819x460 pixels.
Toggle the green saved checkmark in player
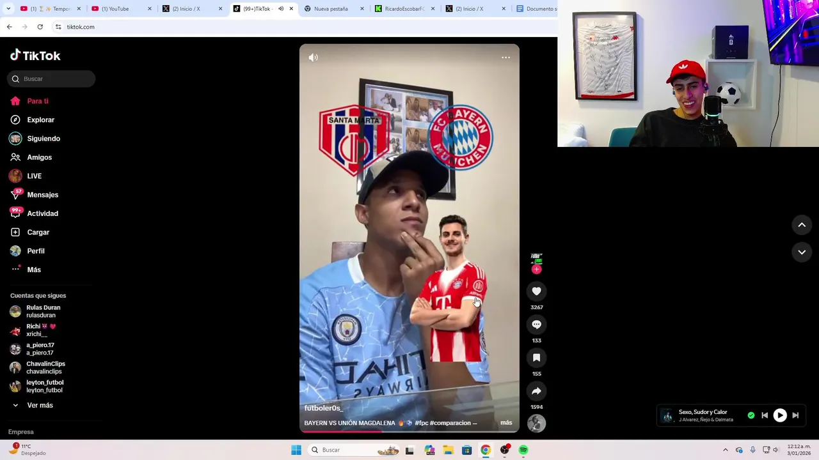751,415
